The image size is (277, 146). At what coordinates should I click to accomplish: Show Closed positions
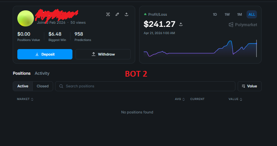pyautogui.click(x=43, y=86)
